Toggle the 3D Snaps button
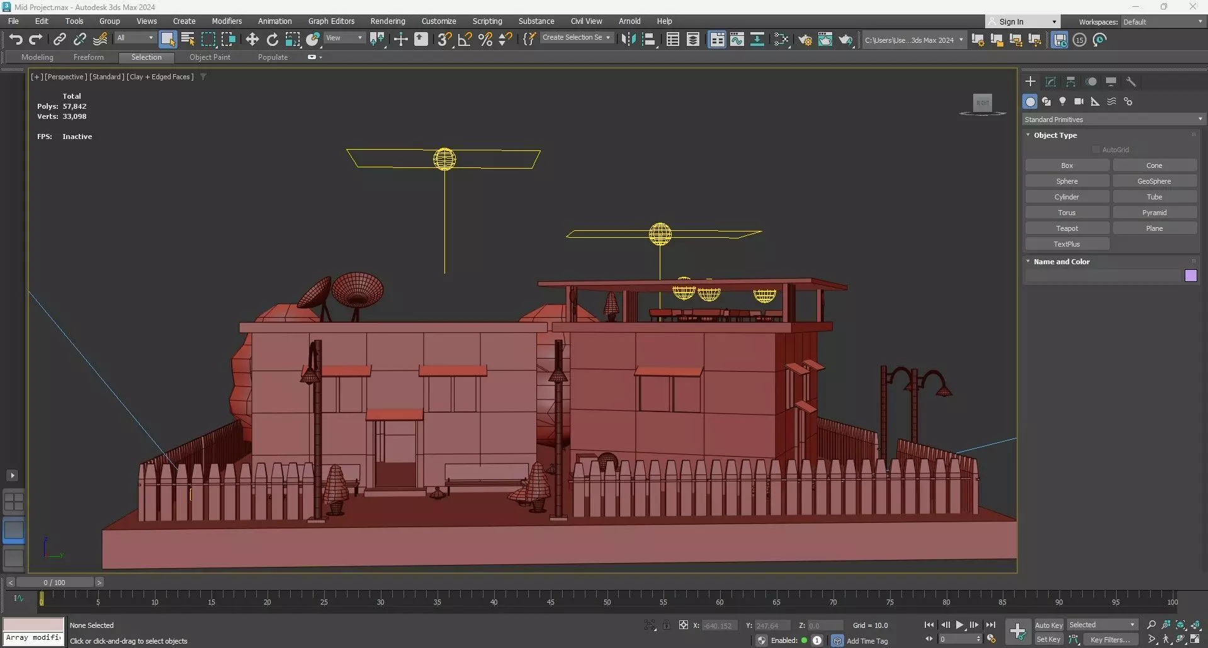 [x=444, y=40]
